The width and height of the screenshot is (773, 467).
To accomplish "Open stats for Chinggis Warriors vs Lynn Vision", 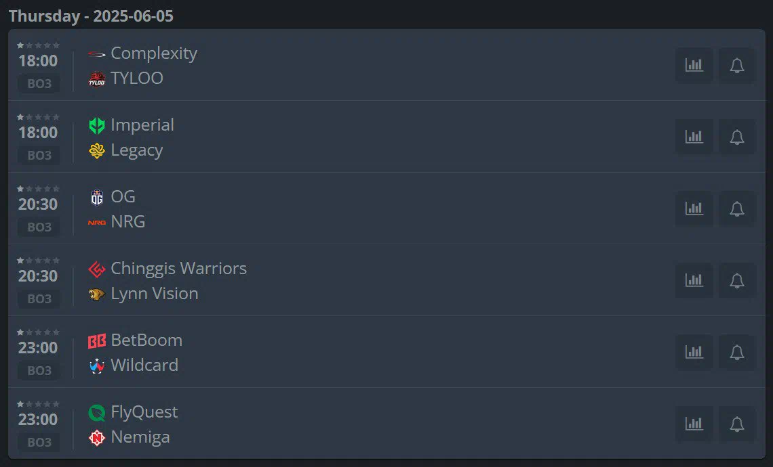I will pyautogui.click(x=694, y=280).
